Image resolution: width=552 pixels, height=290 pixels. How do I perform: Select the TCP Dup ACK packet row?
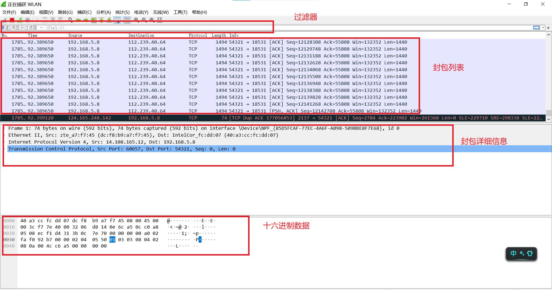(x=273, y=118)
